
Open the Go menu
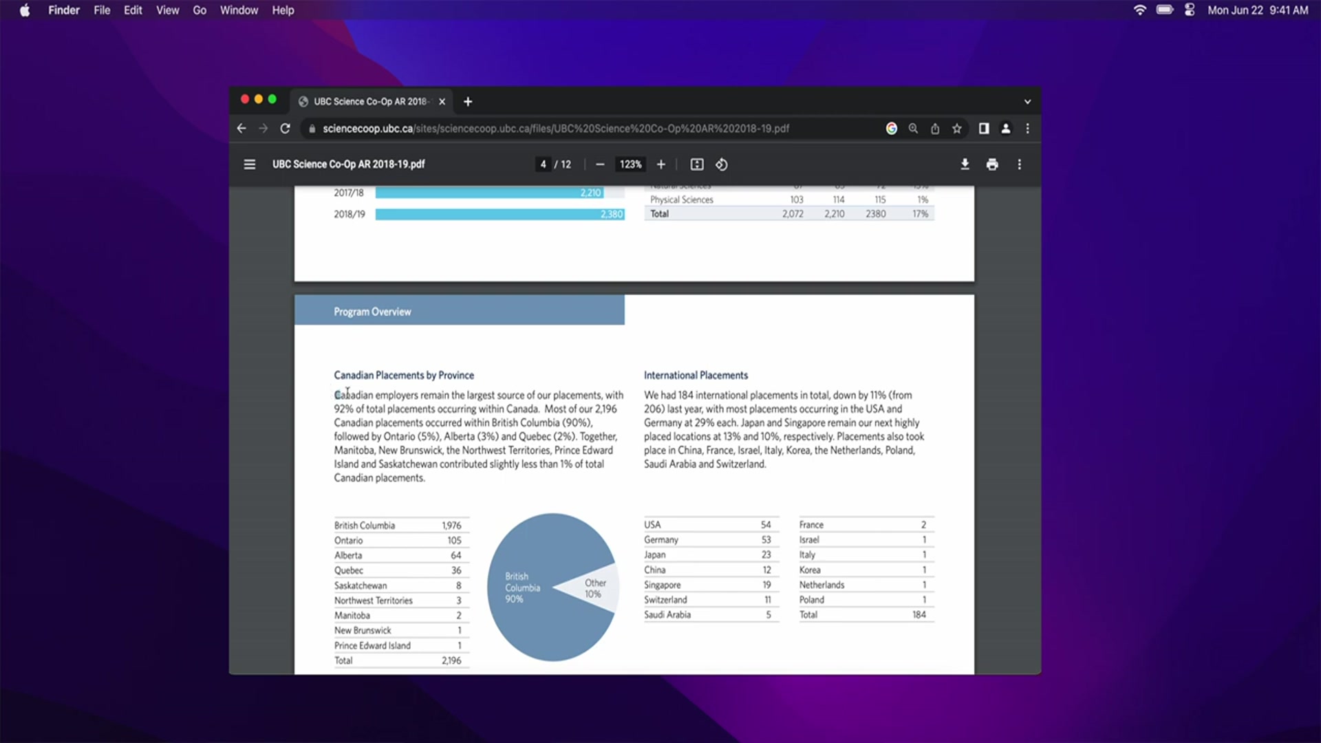(200, 10)
